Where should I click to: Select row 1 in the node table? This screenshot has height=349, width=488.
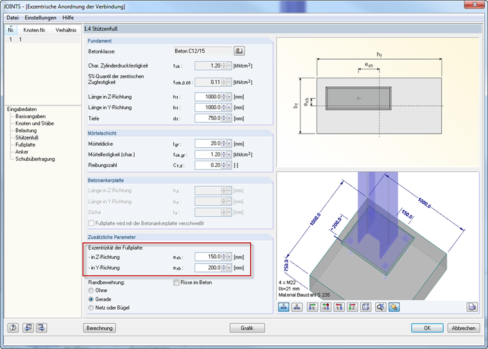pyautogui.click(x=42, y=39)
